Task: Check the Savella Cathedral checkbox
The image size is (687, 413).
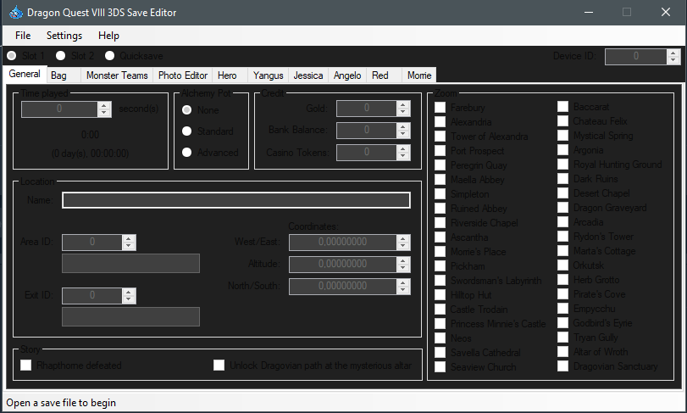Action: 440,353
